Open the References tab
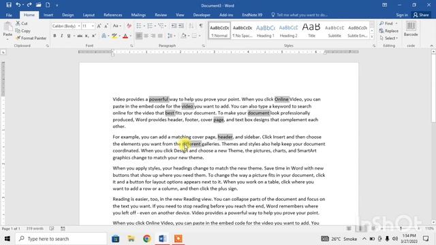436x245 pixels. pos(113,15)
